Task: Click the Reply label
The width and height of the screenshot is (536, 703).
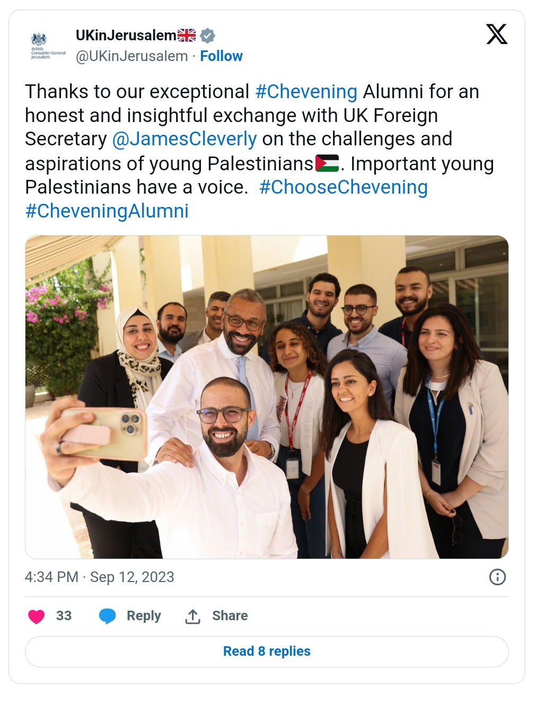Action: [144, 616]
